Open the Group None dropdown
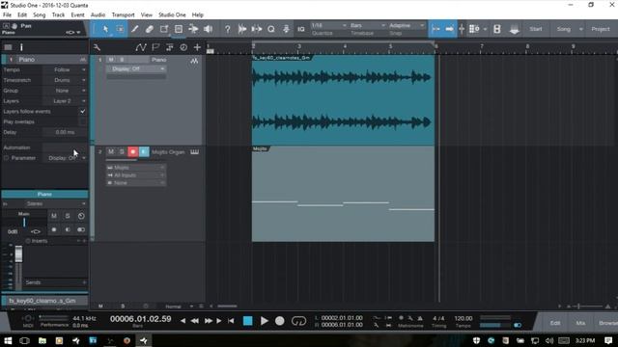618x347 pixels. point(65,91)
